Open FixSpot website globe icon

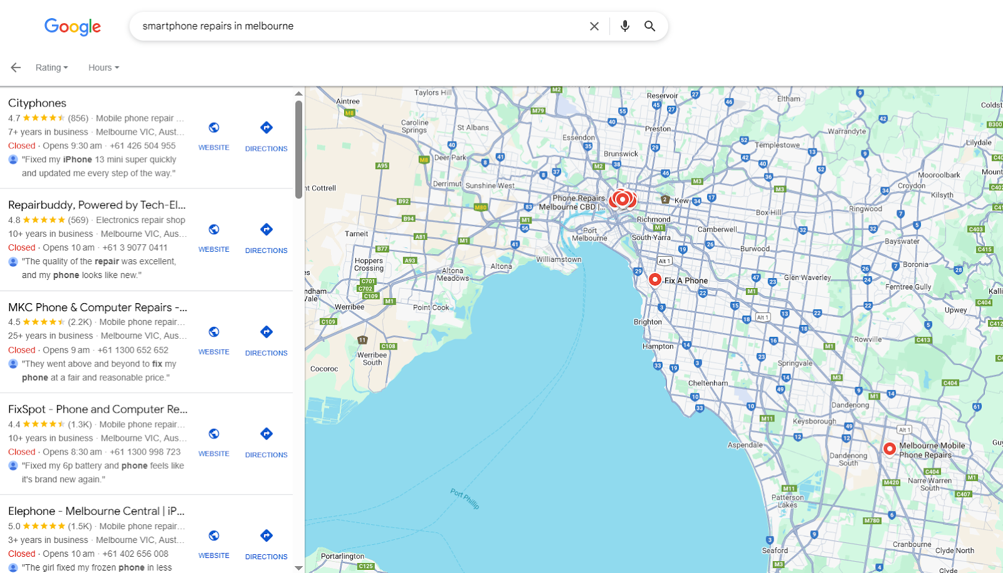click(x=214, y=434)
